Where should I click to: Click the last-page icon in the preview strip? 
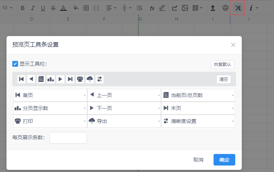(x=70, y=79)
